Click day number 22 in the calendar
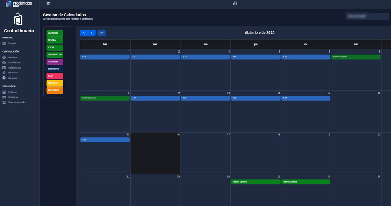 click(x=128, y=177)
